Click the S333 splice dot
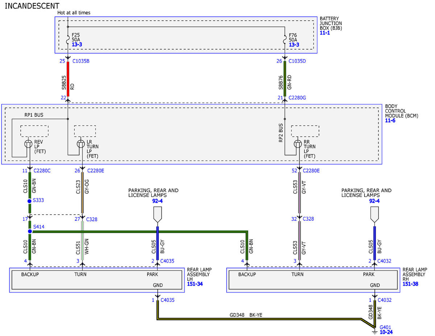This screenshot has height=336, width=435. coord(29,200)
